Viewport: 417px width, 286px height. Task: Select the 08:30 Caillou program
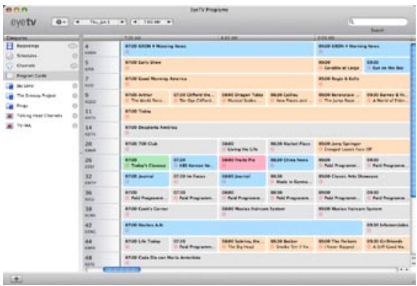coord(291,98)
